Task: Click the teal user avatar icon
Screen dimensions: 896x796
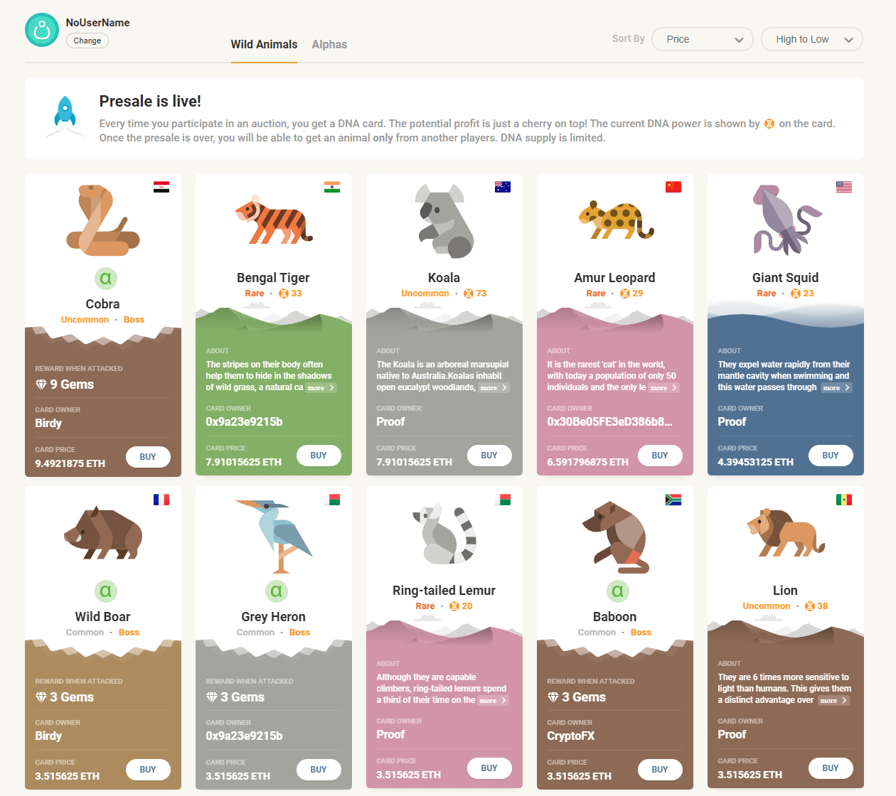Action: coord(42,30)
